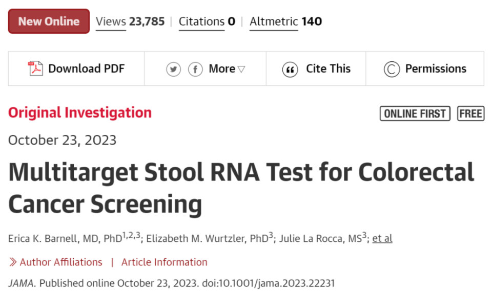492x295 pixels.
Task: Click the FREE access badge
Action: coord(470,114)
